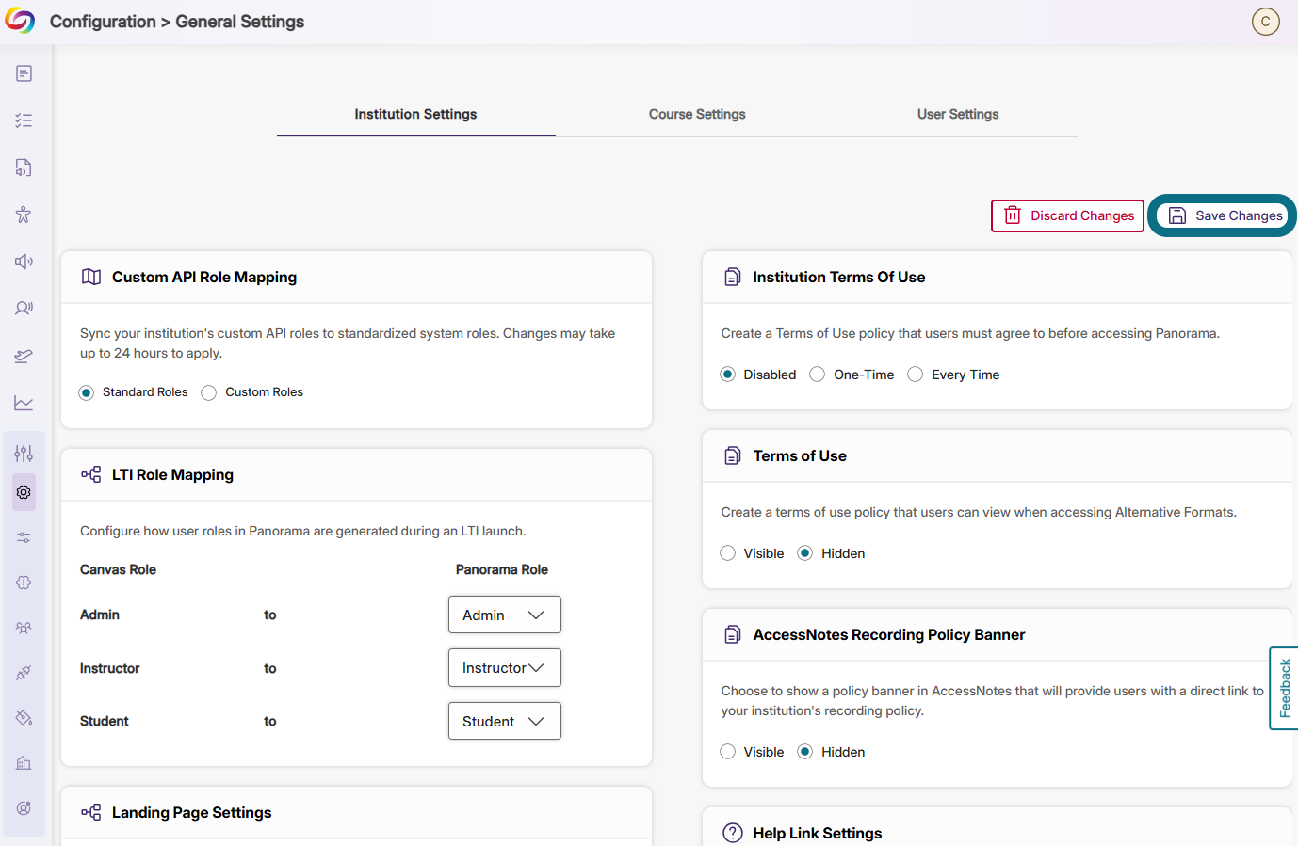Click the Save Changes button

1224,215
